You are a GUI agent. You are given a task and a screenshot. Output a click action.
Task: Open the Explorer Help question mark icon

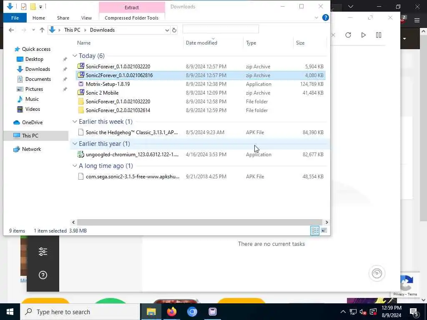click(325, 17)
